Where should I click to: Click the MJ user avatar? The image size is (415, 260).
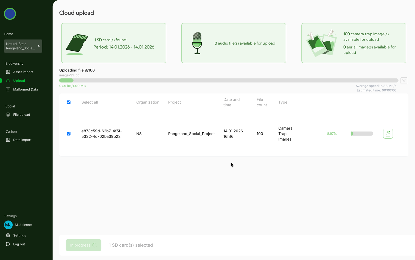(x=8, y=225)
